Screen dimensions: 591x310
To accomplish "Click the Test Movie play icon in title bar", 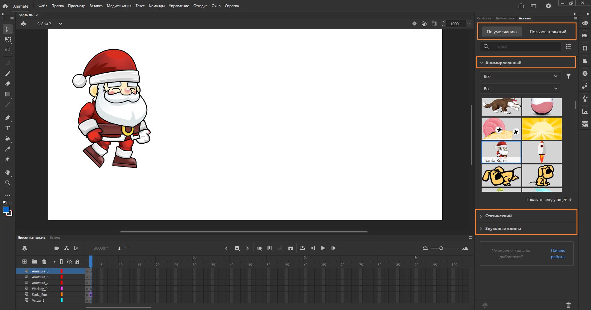I will pyautogui.click(x=548, y=6).
